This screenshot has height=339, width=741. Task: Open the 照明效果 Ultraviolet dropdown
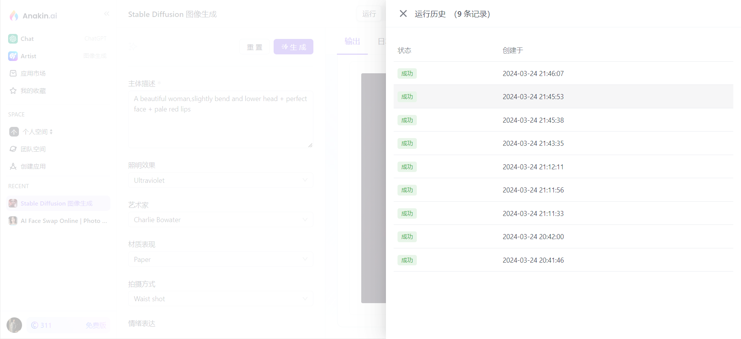coord(220,180)
